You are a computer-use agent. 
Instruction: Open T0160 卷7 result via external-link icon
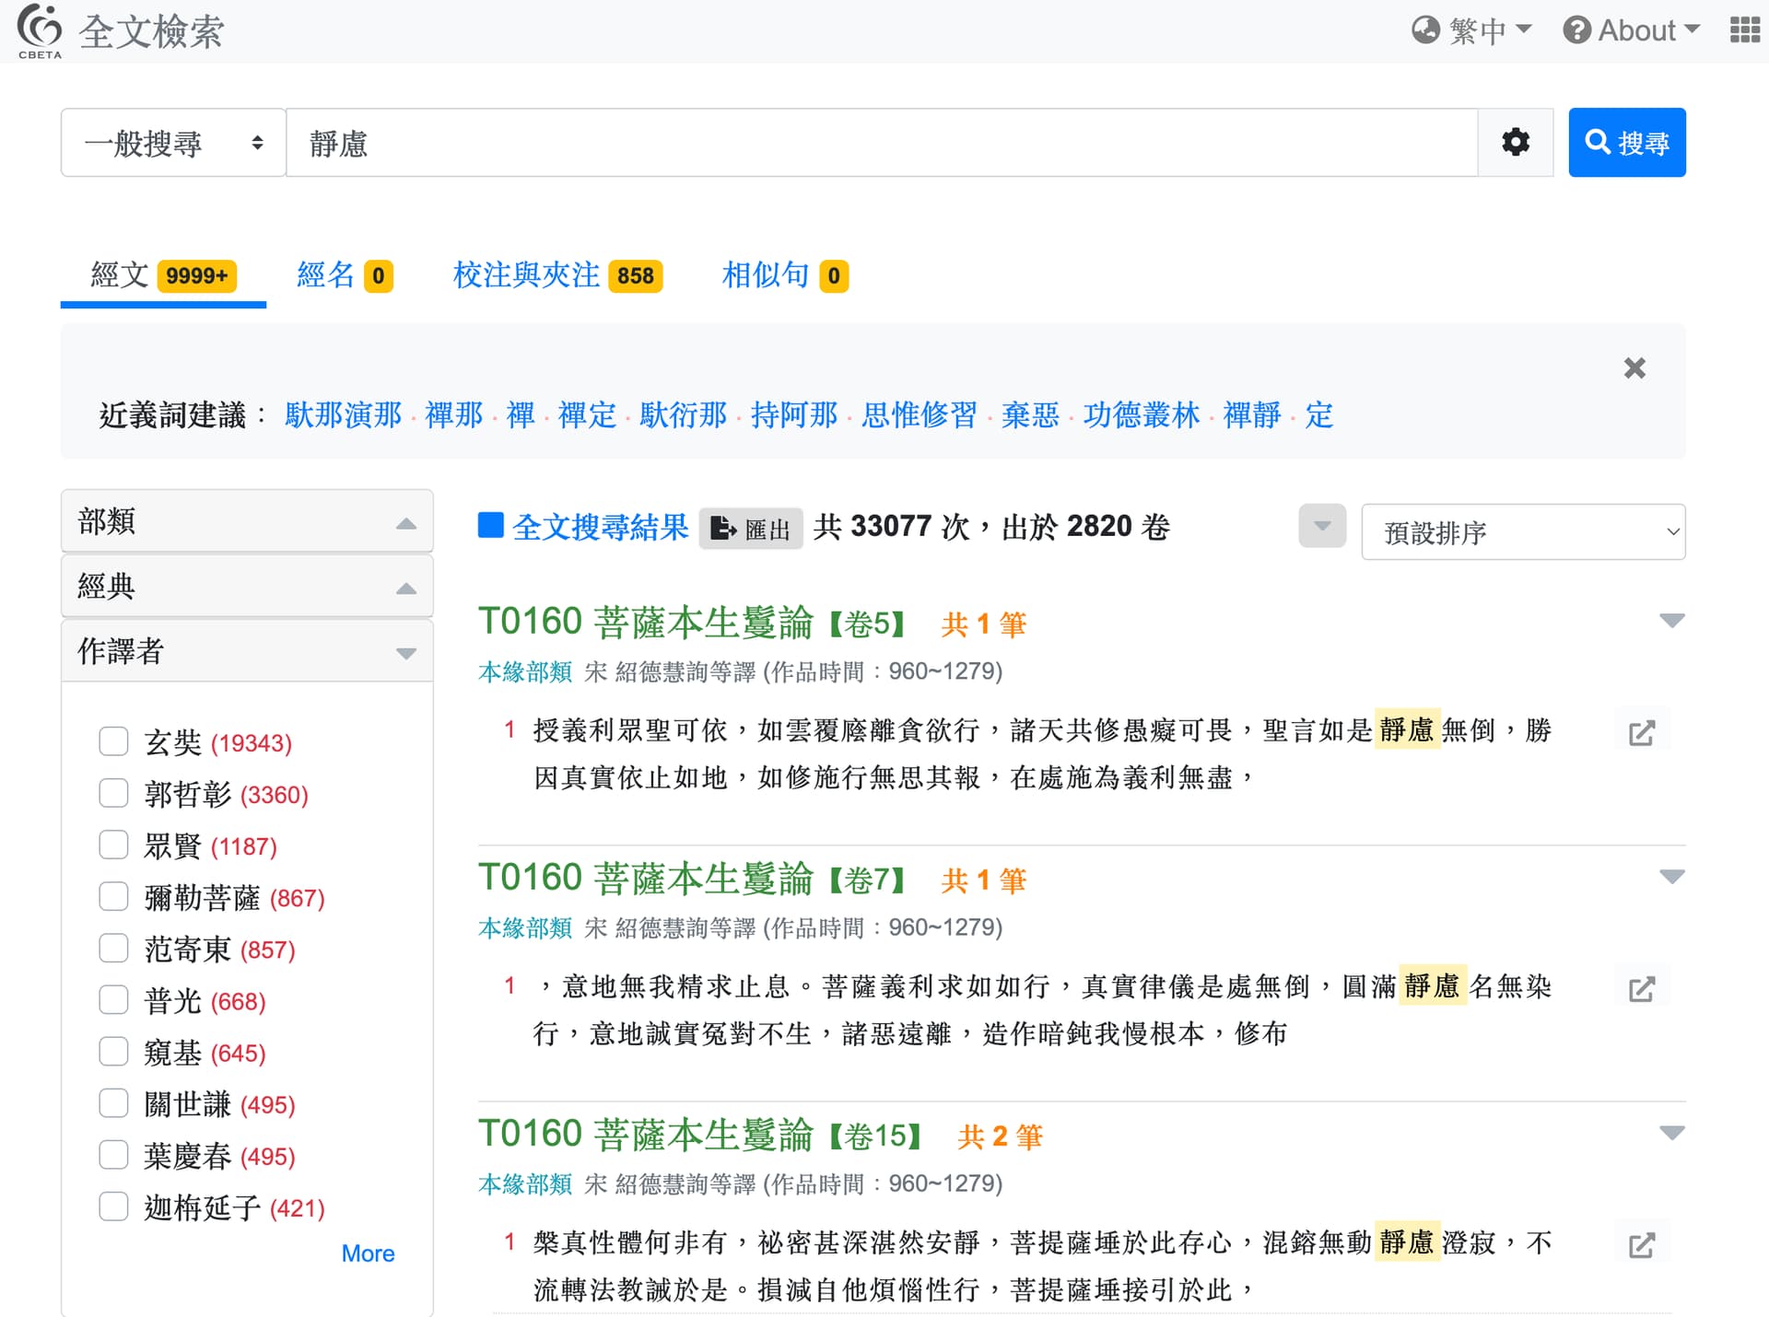tap(1641, 989)
